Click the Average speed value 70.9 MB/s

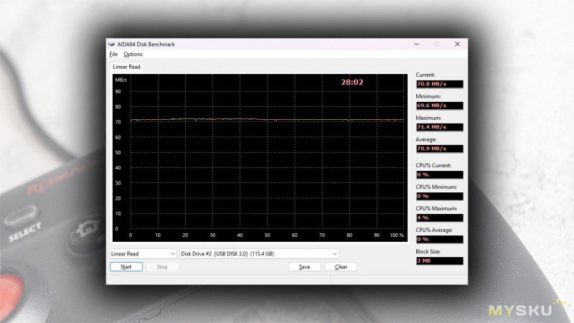point(440,149)
